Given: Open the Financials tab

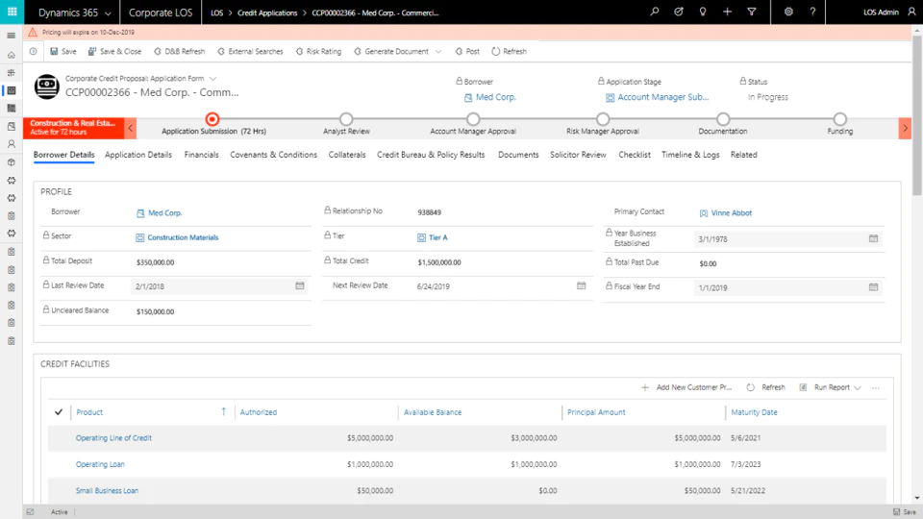Looking at the screenshot, I should click(x=201, y=155).
